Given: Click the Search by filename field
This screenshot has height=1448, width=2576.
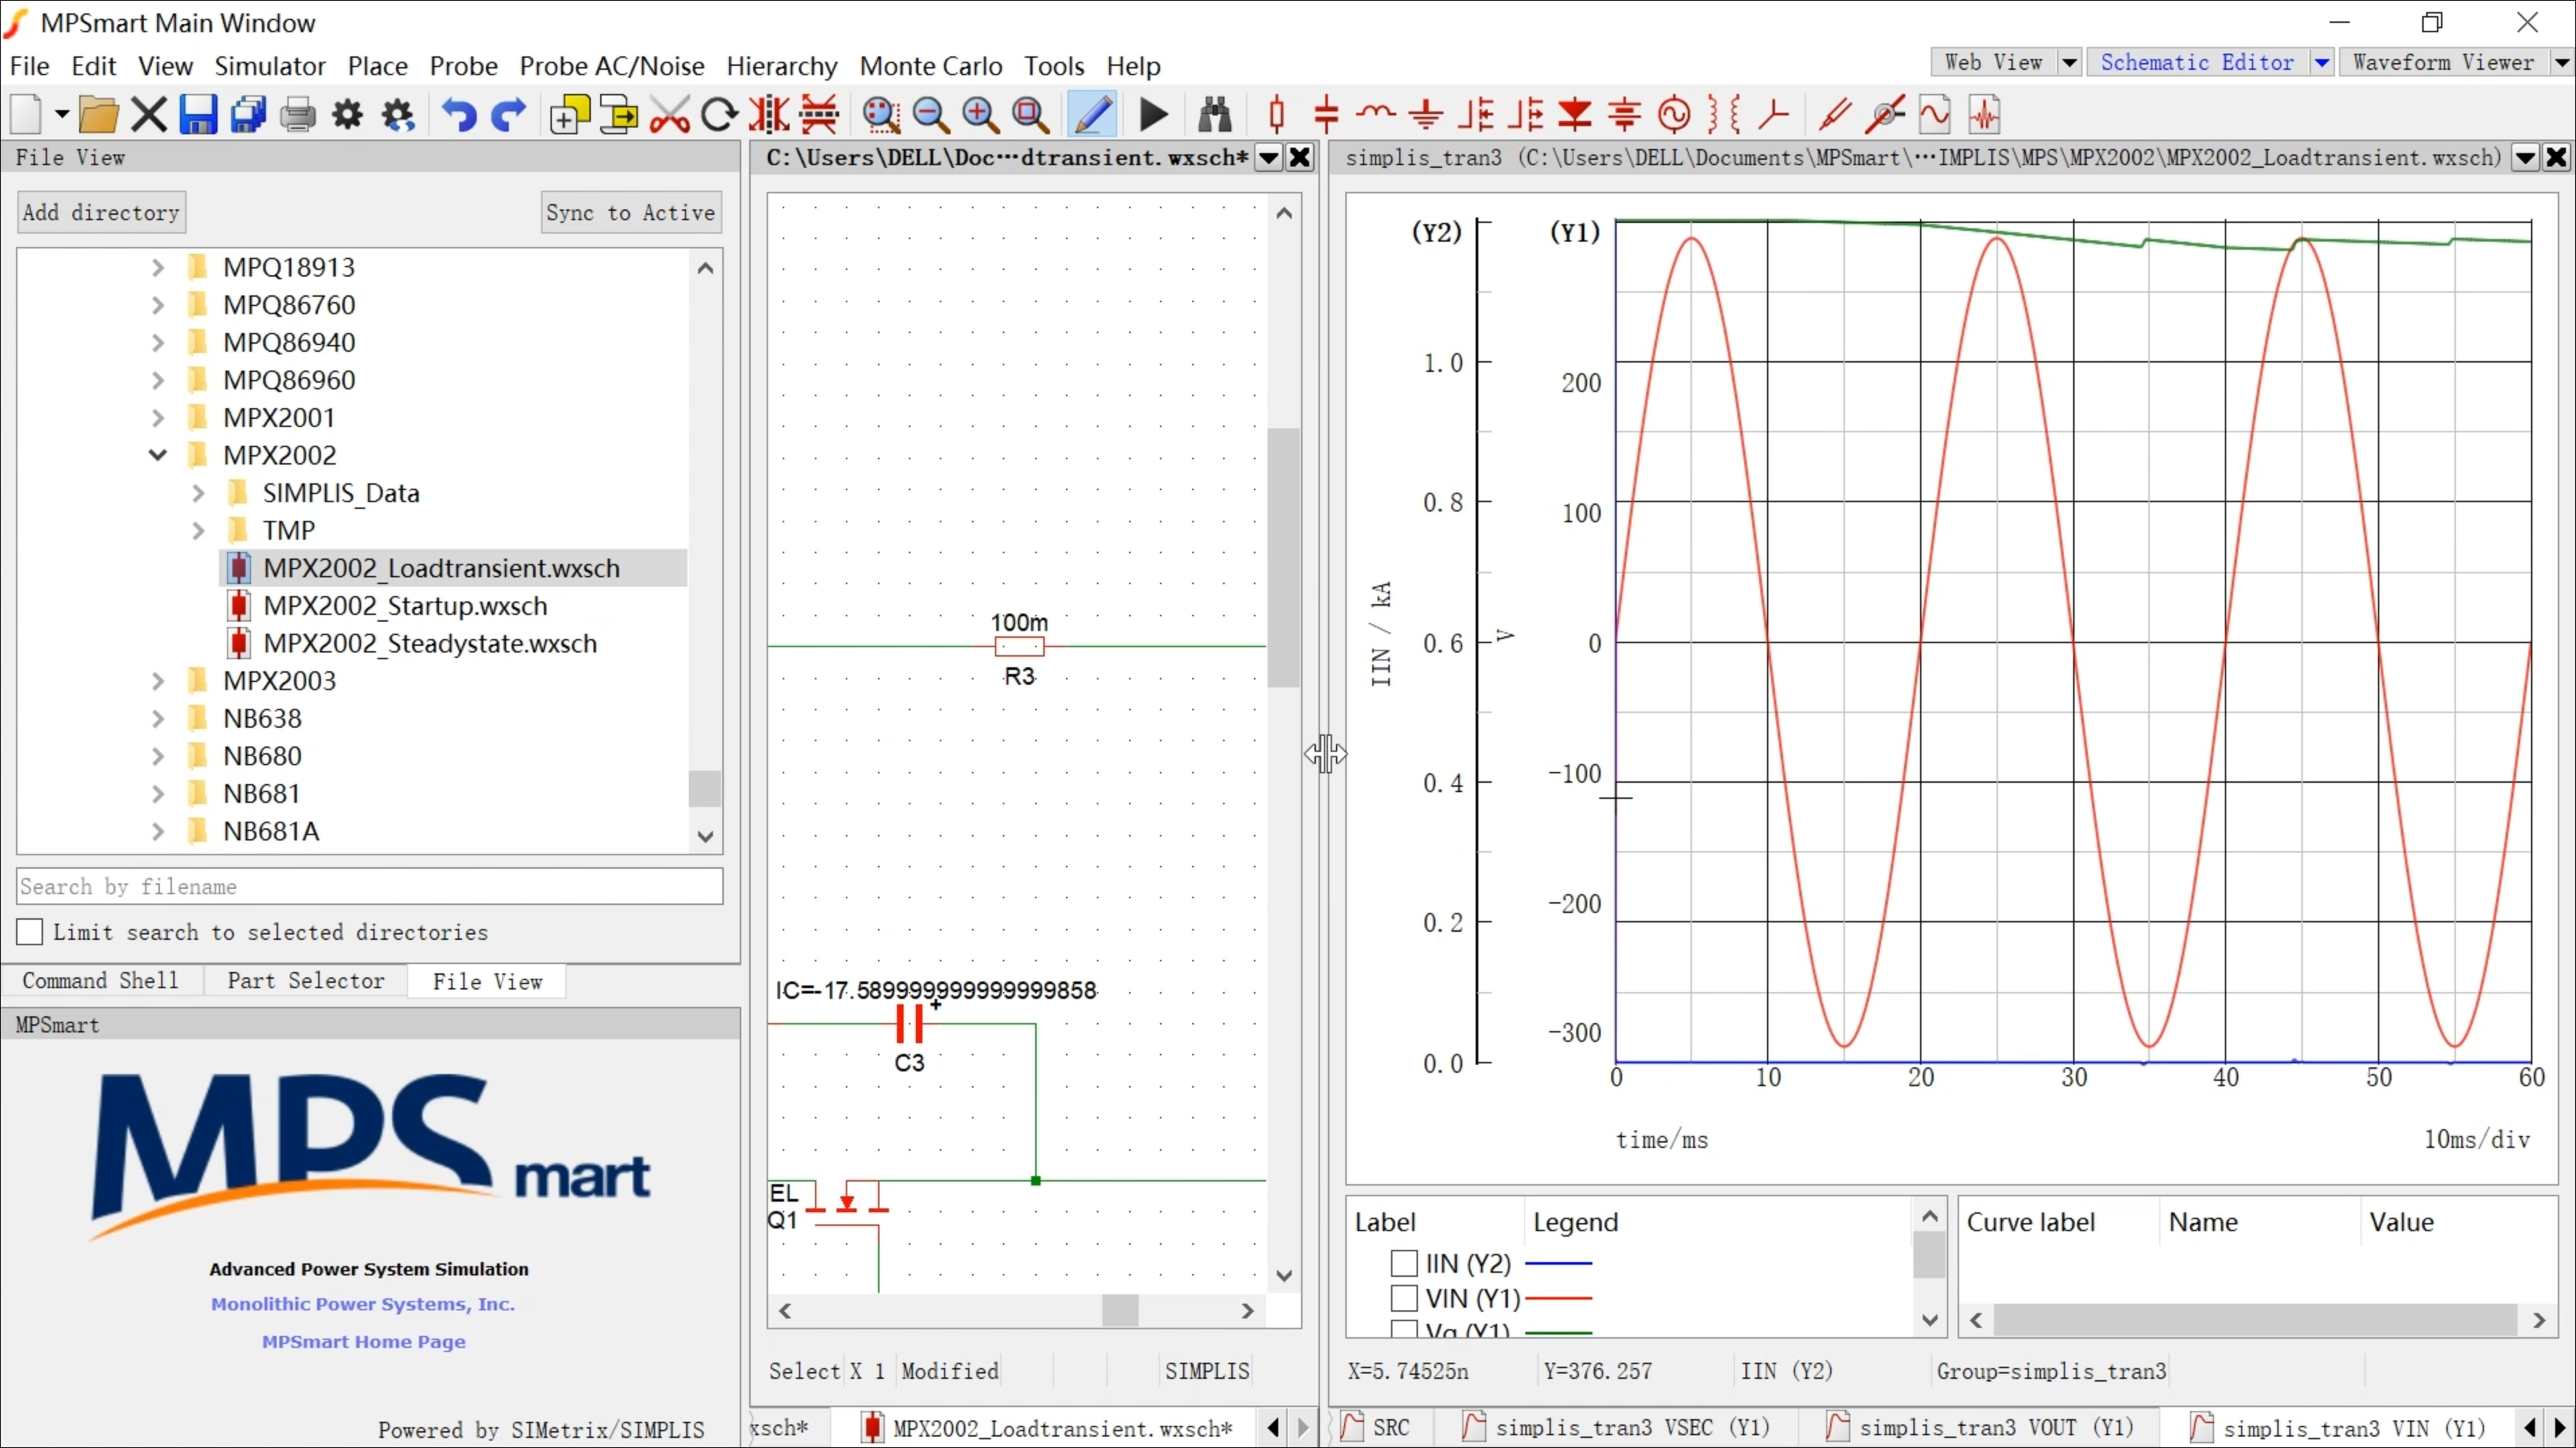Looking at the screenshot, I should pyautogui.click(x=369, y=887).
